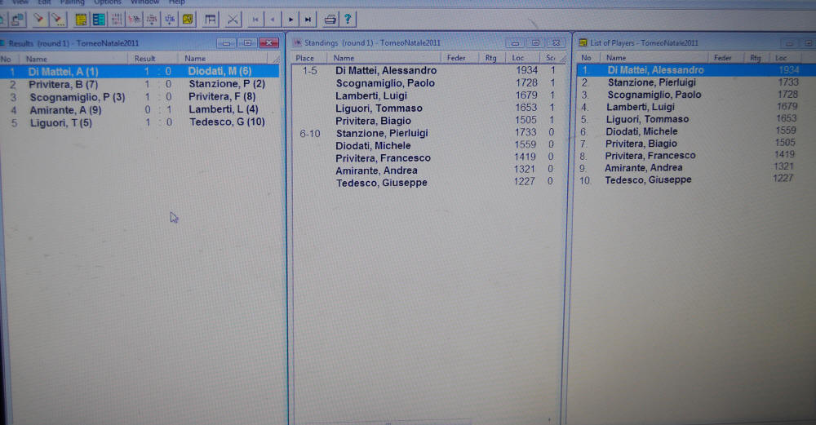Click Feder column header in Standings window
Image resolution: width=816 pixels, height=425 pixels.
456,58
